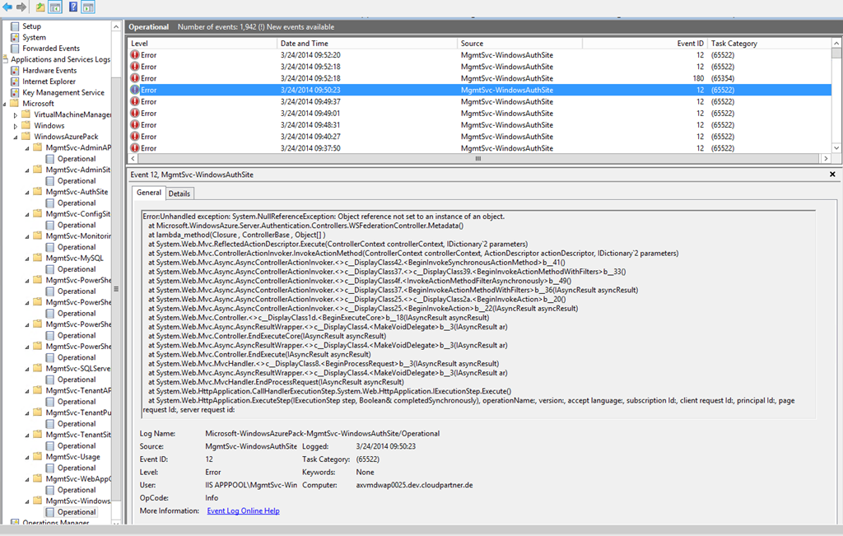
Task: Open Event Log Online Help link
Action: [243, 510]
